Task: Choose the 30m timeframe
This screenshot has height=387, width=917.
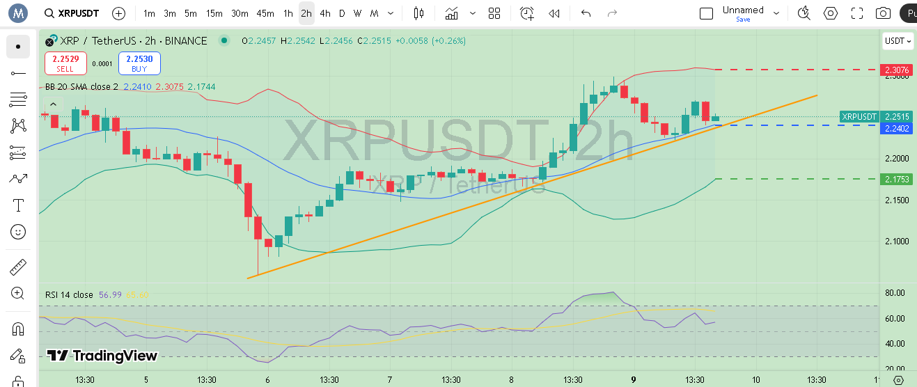Action: 240,13
